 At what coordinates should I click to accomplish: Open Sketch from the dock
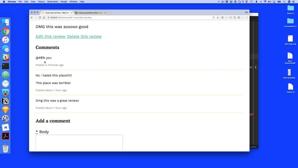[x=6, y=110]
